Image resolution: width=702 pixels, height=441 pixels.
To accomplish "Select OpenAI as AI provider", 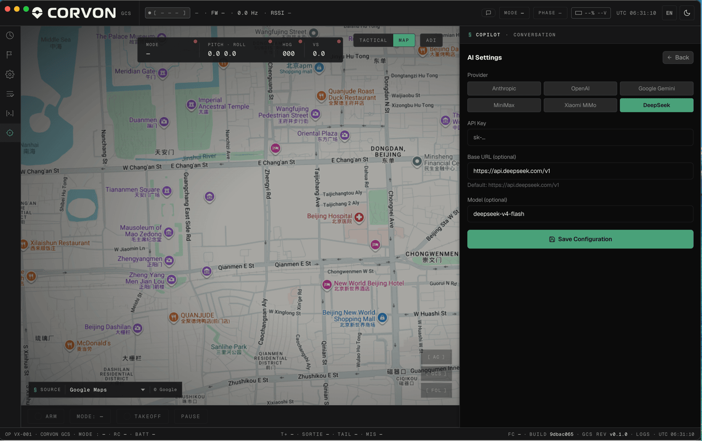I will (x=580, y=89).
